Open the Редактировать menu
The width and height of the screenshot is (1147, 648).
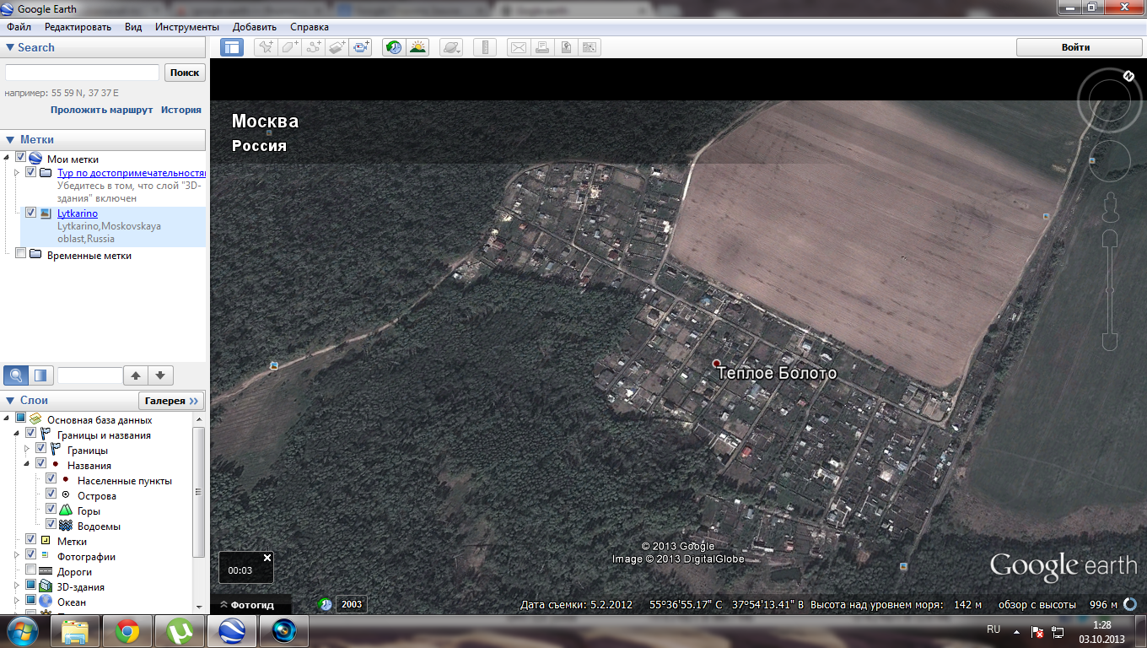78,27
